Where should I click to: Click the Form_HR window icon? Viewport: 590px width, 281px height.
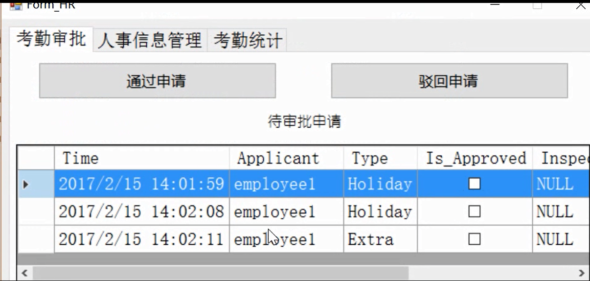[x=16, y=5]
